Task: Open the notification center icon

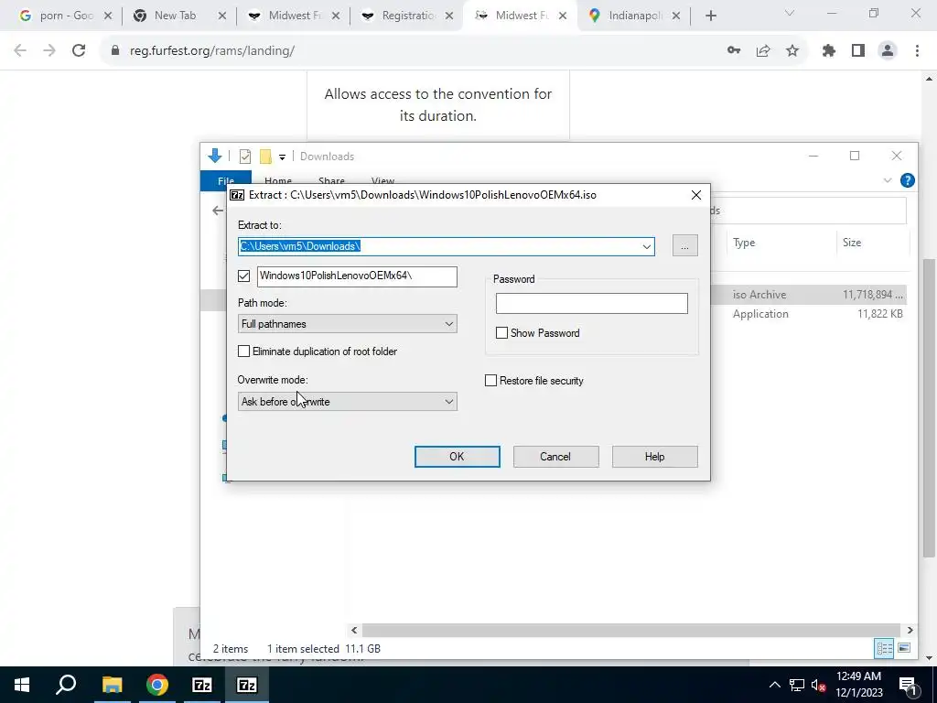Action: 907,685
